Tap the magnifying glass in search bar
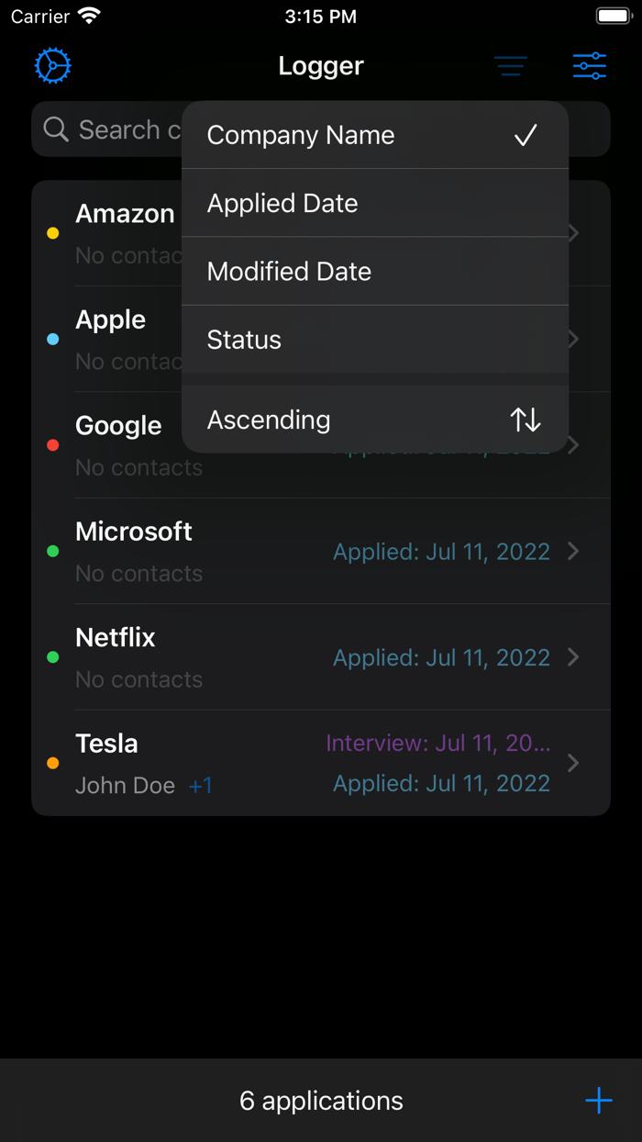This screenshot has height=1142, width=642. (56, 129)
